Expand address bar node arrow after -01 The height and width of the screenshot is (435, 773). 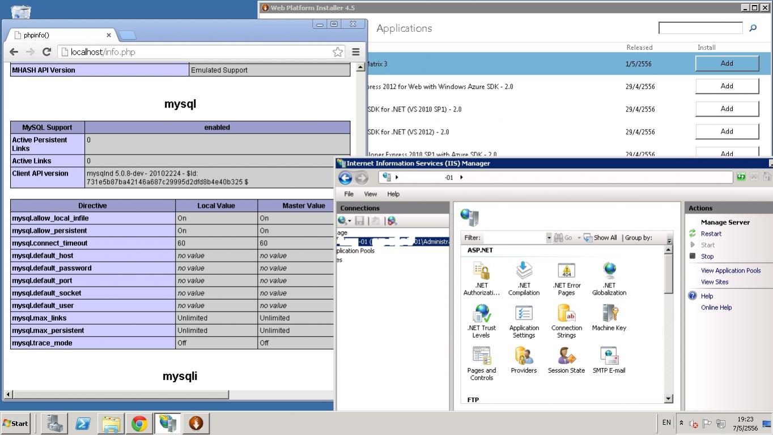click(x=461, y=177)
